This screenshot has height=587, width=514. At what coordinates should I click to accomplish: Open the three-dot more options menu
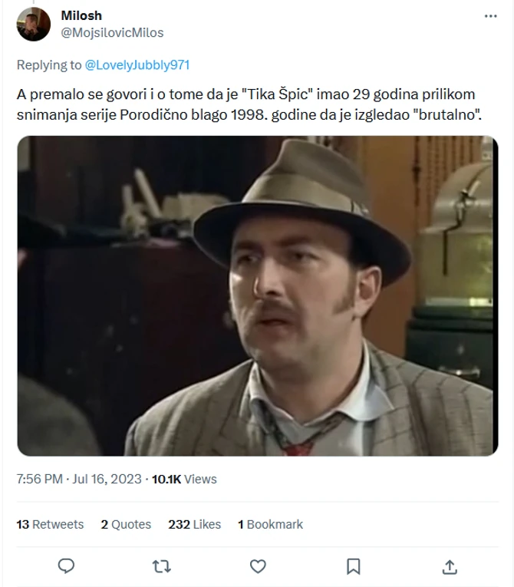[x=490, y=15]
